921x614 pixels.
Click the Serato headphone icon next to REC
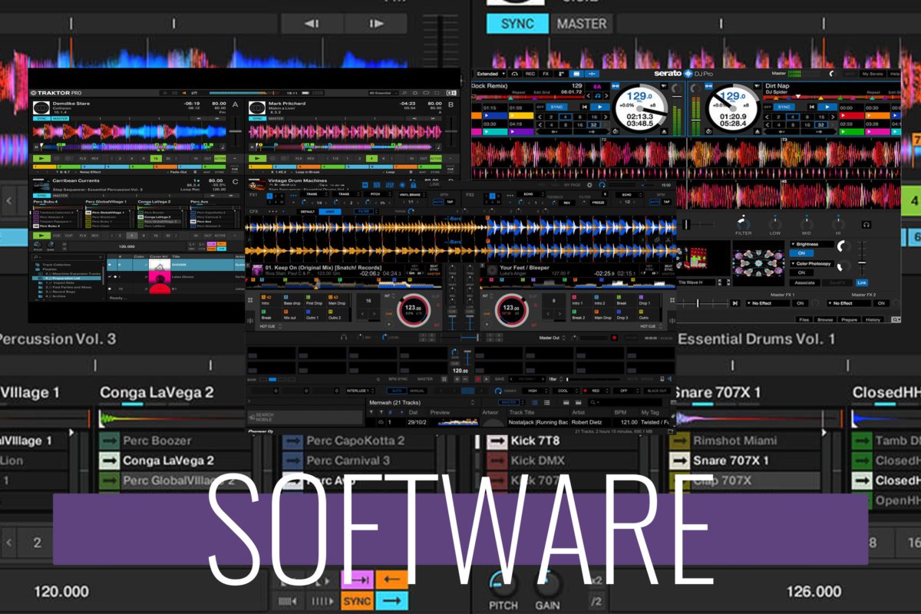point(515,74)
